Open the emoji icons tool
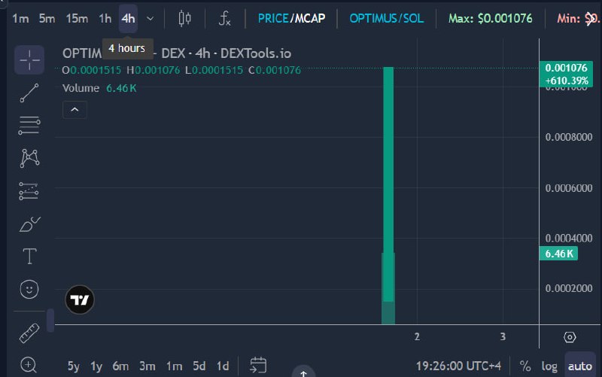Screen dimensions: 602x377 tap(29, 289)
